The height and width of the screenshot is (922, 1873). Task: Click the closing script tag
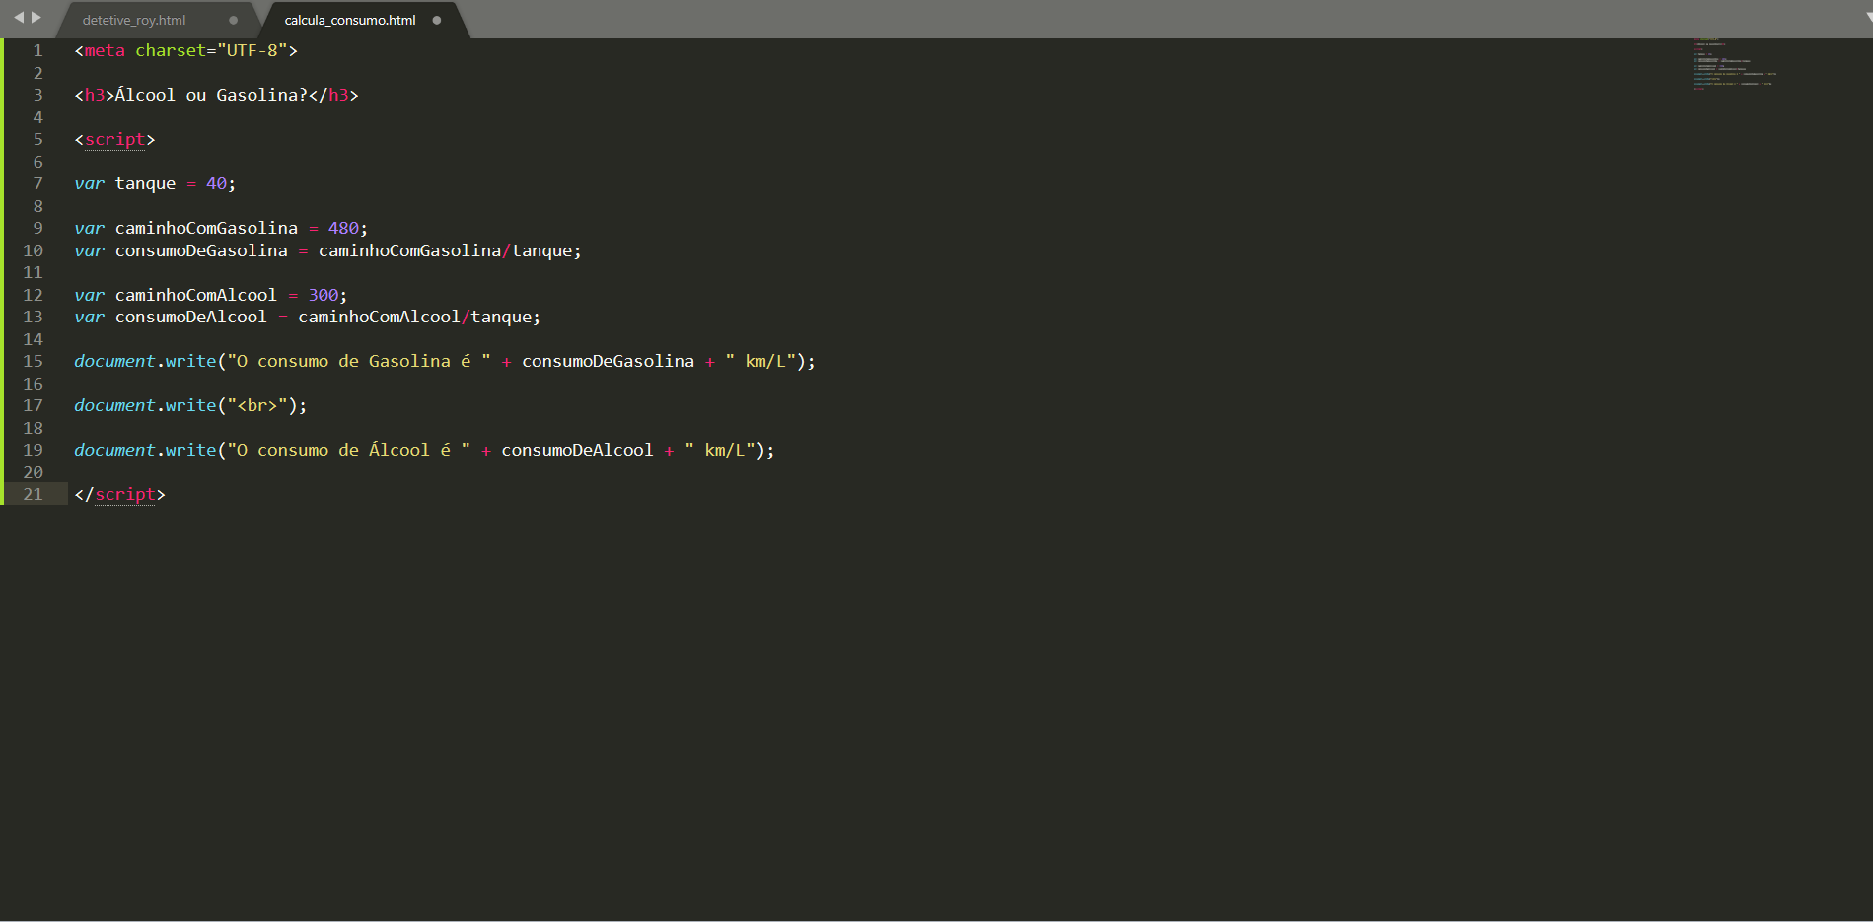point(119,494)
